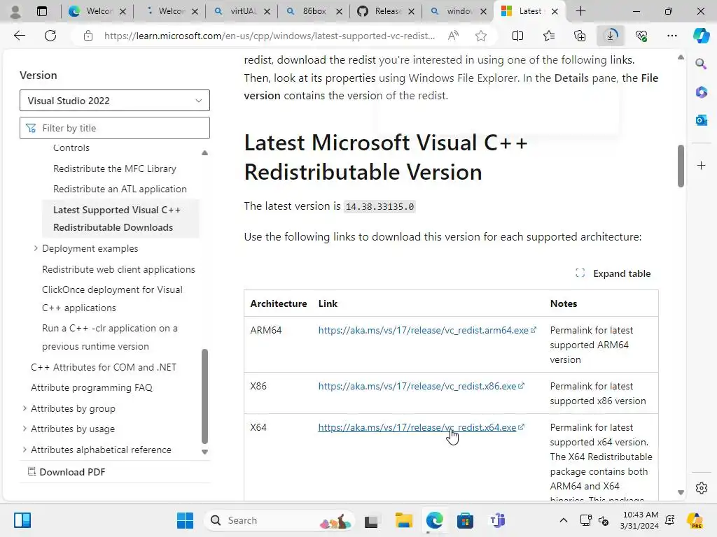
Task: Open sidebar settings gear
Action: pyautogui.click(x=701, y=487)
